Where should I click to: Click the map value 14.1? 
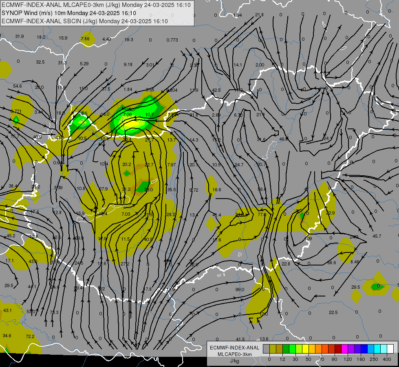coord(238,65)
